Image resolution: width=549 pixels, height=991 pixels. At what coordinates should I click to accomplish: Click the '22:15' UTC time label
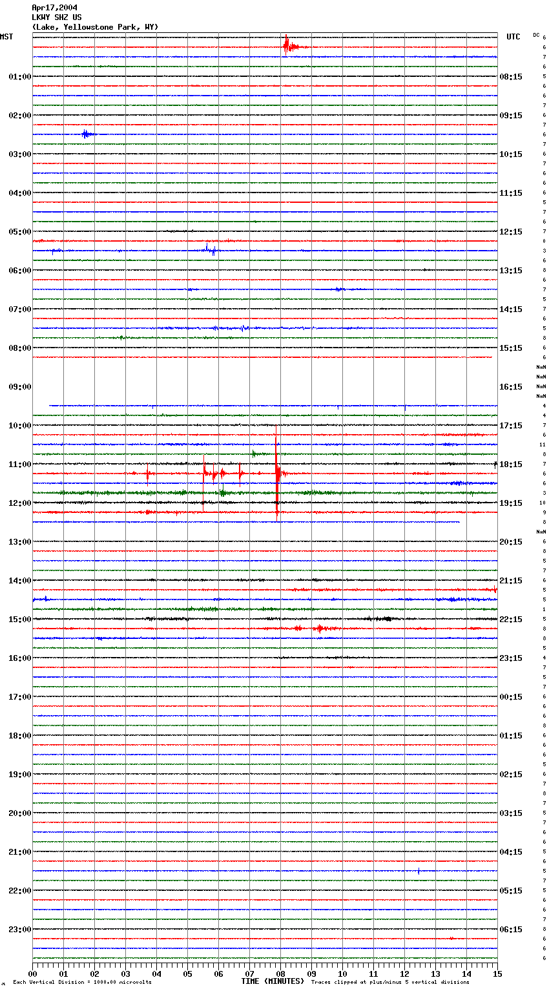[x=511, y=620]
